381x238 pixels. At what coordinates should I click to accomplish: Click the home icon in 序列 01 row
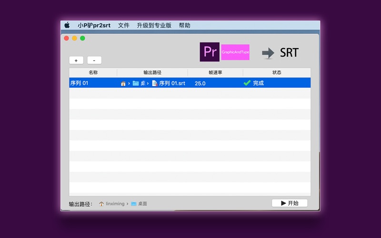[123, 83]
